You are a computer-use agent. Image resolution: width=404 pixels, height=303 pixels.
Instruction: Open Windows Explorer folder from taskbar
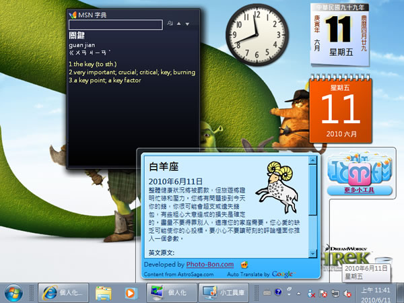pos(103,292)
